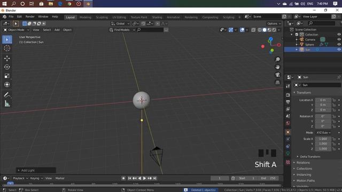Image resolution: width=342 pixels, height=192 pixels.
Task: Click the Pan view hand icon
Action: click(x=277, y=67)
